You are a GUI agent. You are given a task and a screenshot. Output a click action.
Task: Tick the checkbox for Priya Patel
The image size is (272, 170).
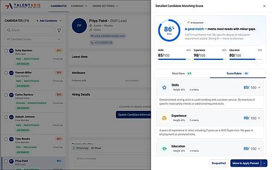click(6, 161)
